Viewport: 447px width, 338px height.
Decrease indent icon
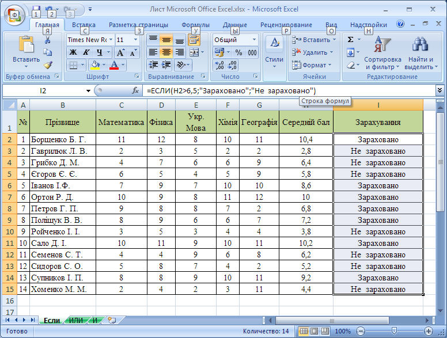pyautogui.click(x=153, y=65)
